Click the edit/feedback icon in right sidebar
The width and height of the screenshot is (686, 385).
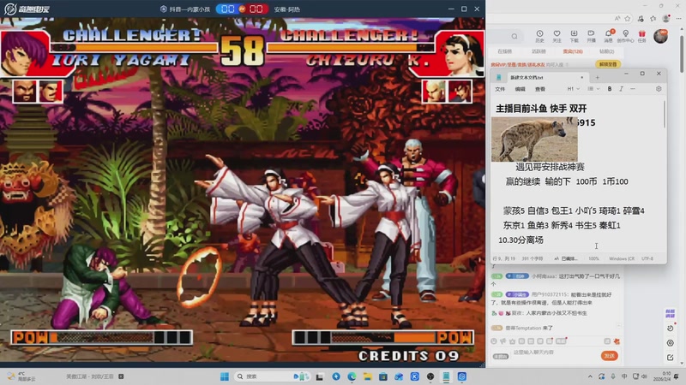(670, 358)
